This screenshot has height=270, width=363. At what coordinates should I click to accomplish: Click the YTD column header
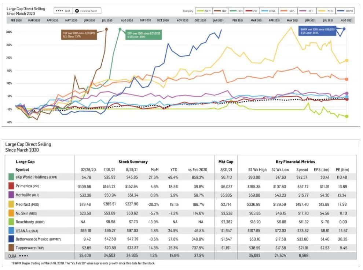(174, 170)
